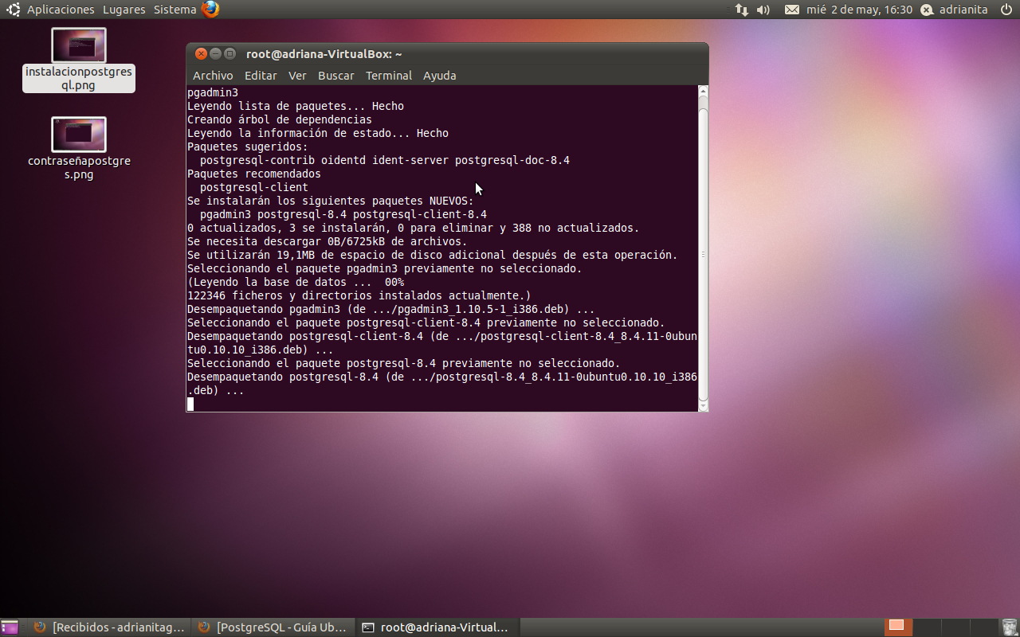This screenshot has width=1020, height=637.
Task: Click the power shutdown icon
Action: (x=1006, y=10)
